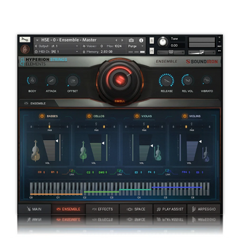Image resolution: width=239 pixels, height=239 pixels.
Task: Click the Basses volume fader
Action: tap(50, 148)
